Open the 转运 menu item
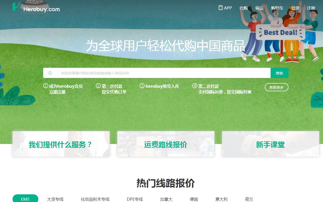Screen dimensions: 323x202 point(259,8)
